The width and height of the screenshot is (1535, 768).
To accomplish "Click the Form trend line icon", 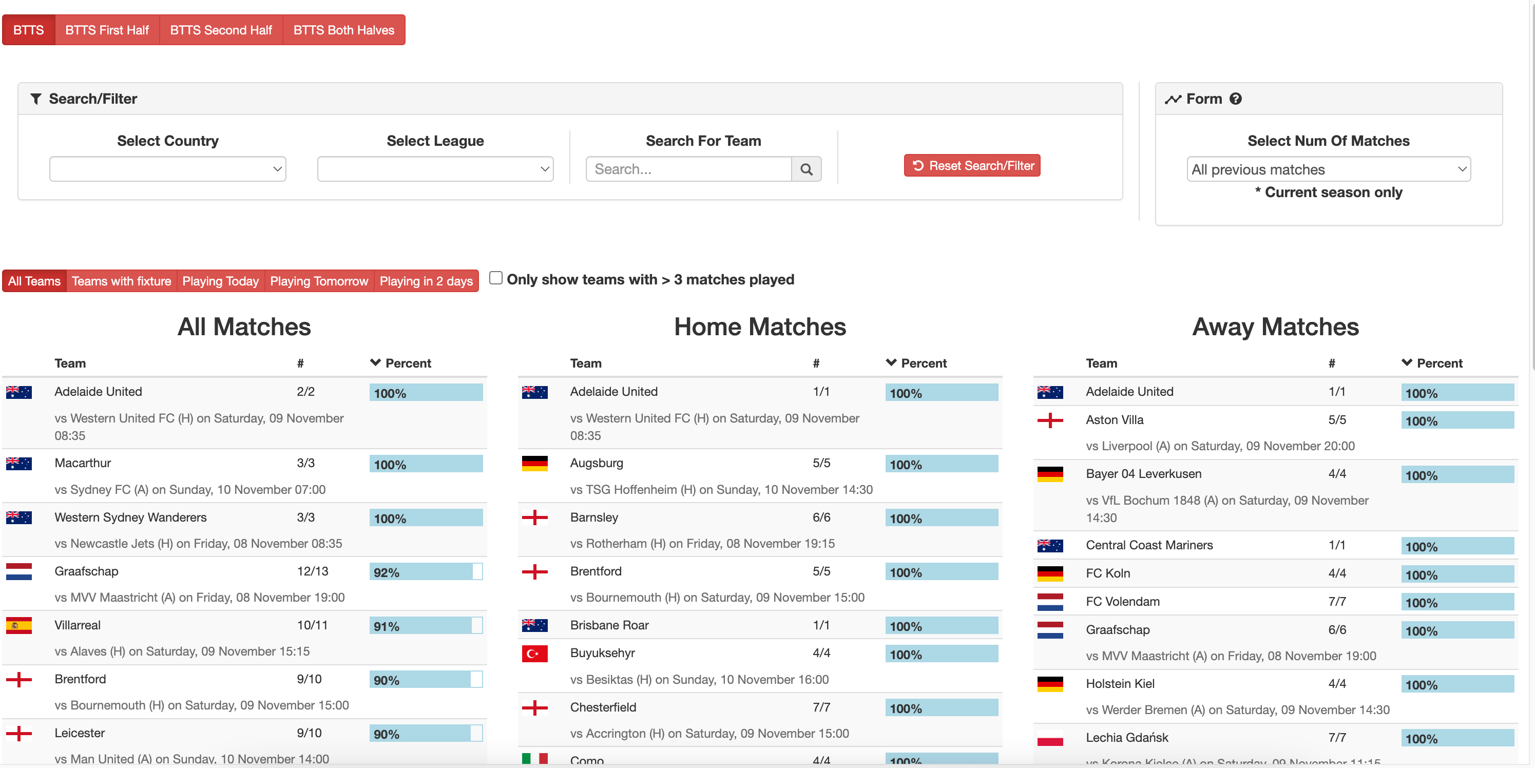I will pyautogui.click(x=1173, y=99).
